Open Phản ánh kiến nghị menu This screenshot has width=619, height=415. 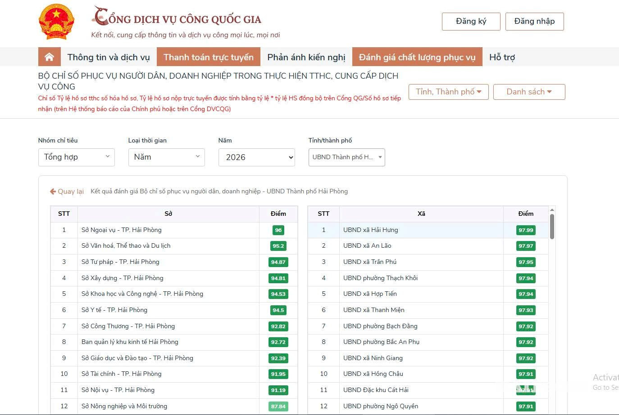pyautogui.click(x=306, y=57)
